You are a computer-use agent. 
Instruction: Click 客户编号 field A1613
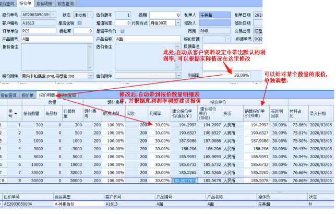(x=39, y=23)
